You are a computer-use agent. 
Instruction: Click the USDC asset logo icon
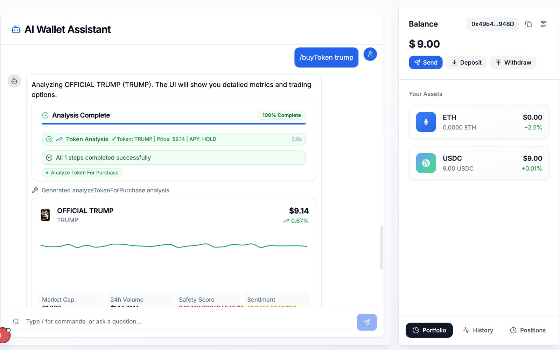[426, 163]
